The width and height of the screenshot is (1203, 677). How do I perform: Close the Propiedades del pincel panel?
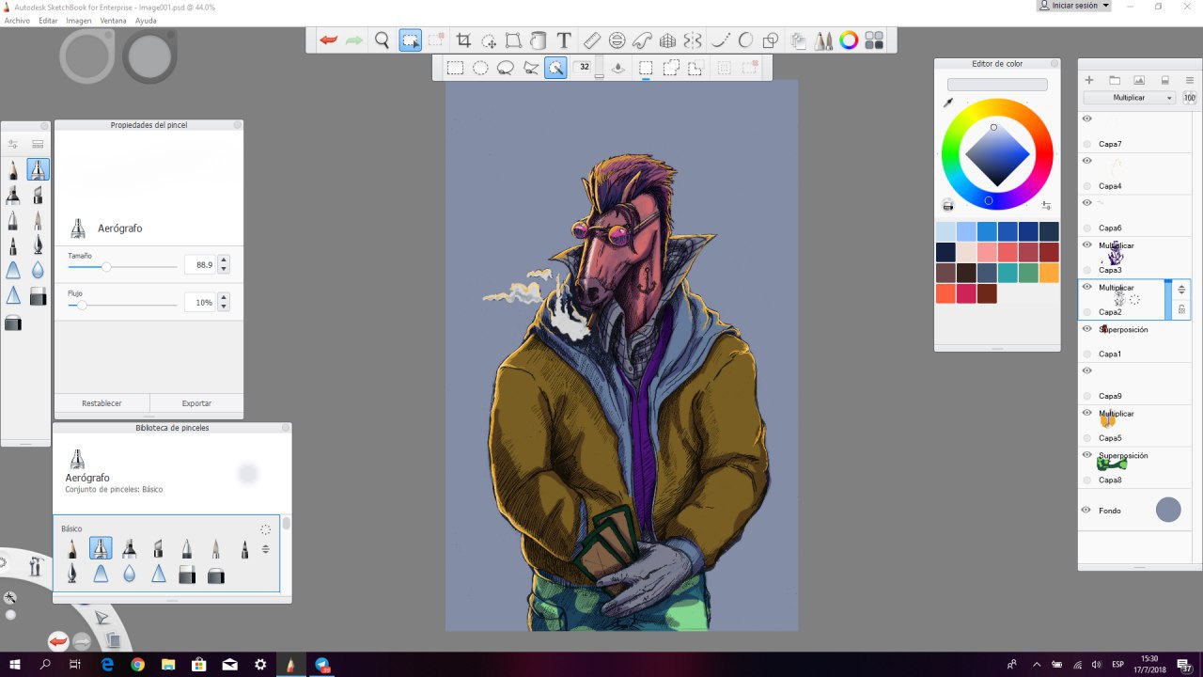(x=238, y=124)
